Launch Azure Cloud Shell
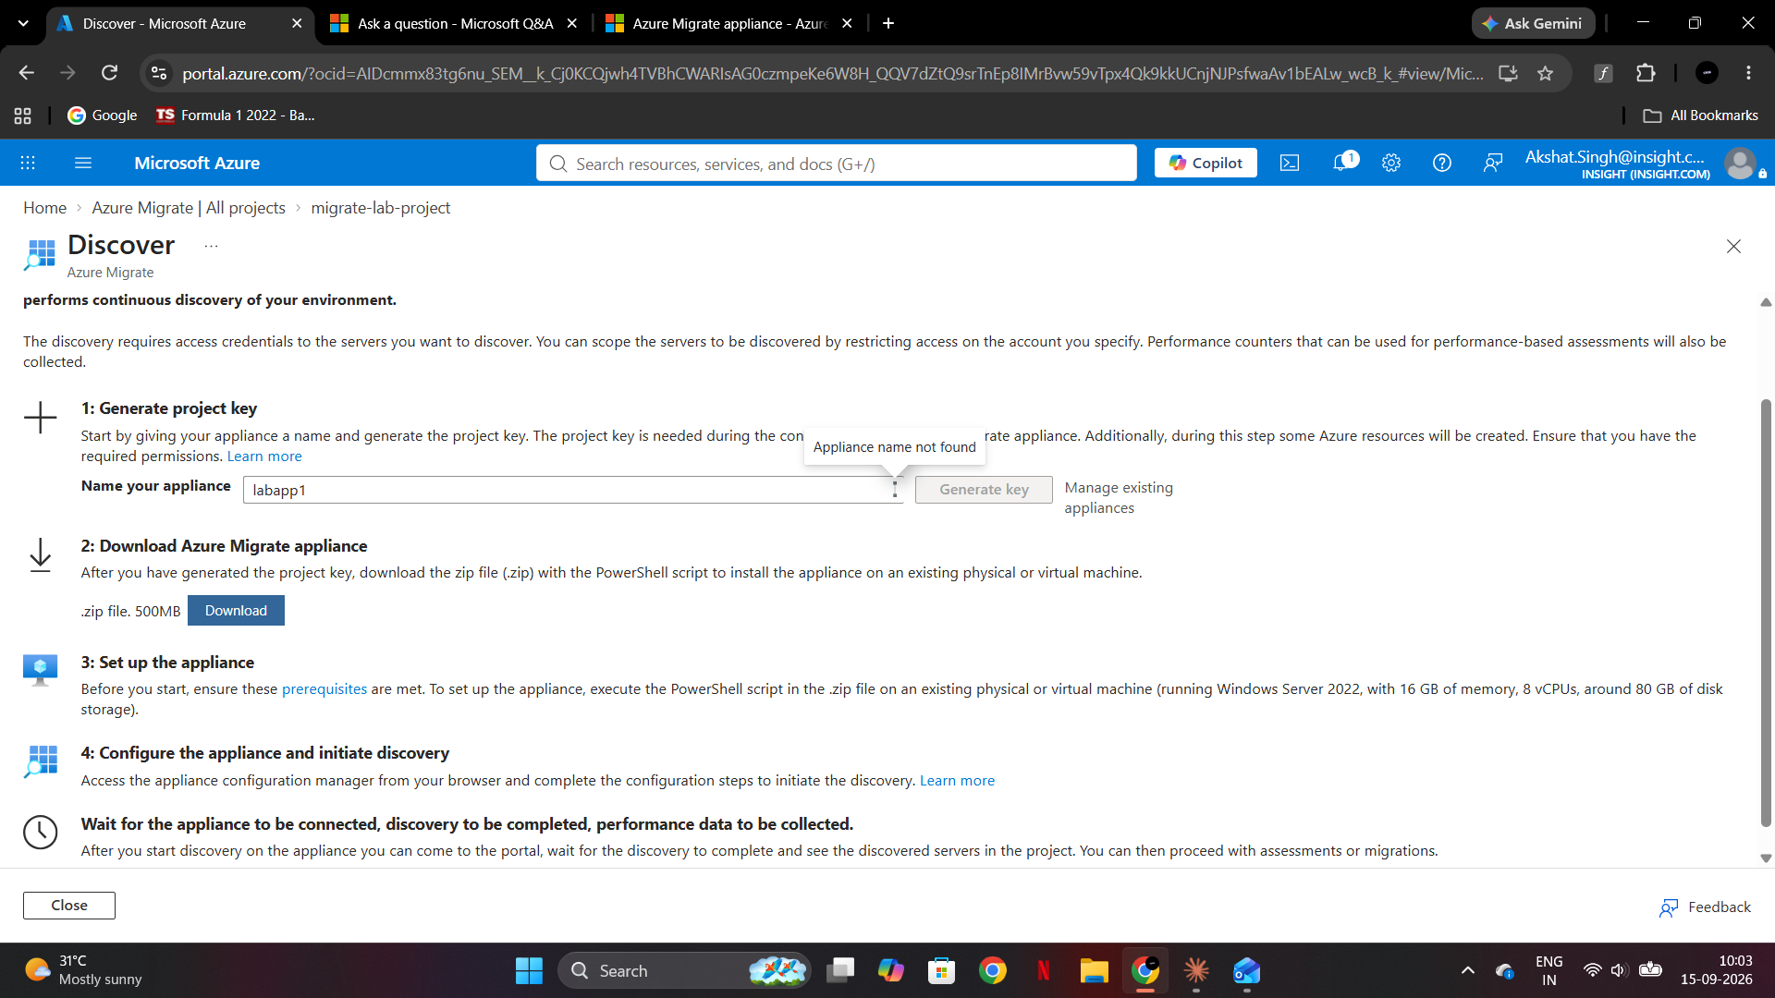Viewport: 1775px width, 998px height. (1290, 163)
